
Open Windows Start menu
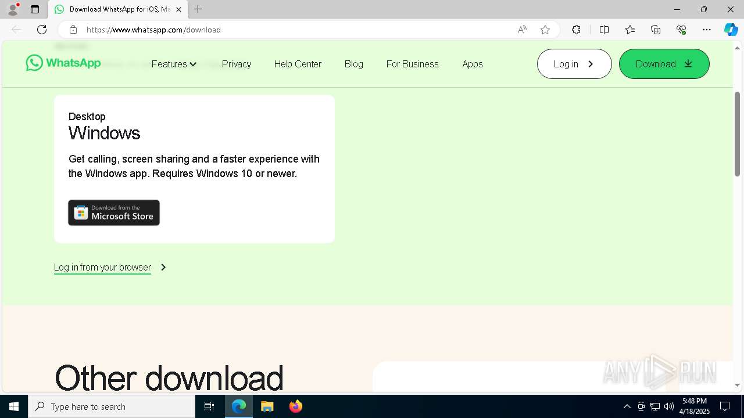14,406
